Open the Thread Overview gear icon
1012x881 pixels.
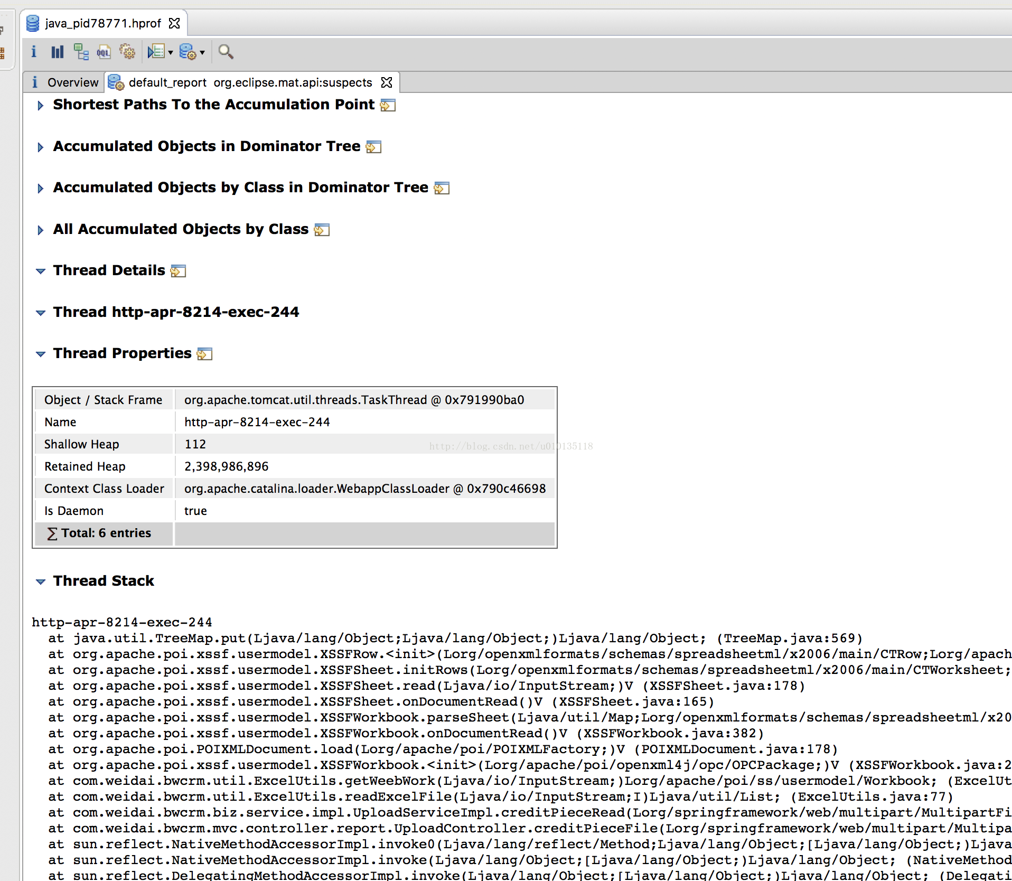click(127, 52)
